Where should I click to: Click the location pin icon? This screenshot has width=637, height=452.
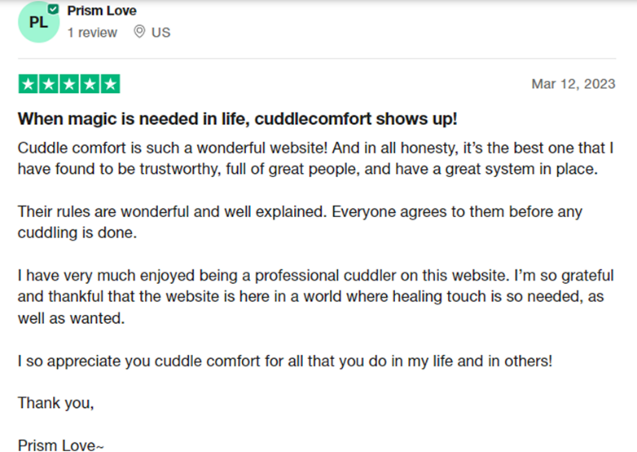click(139, 32)
